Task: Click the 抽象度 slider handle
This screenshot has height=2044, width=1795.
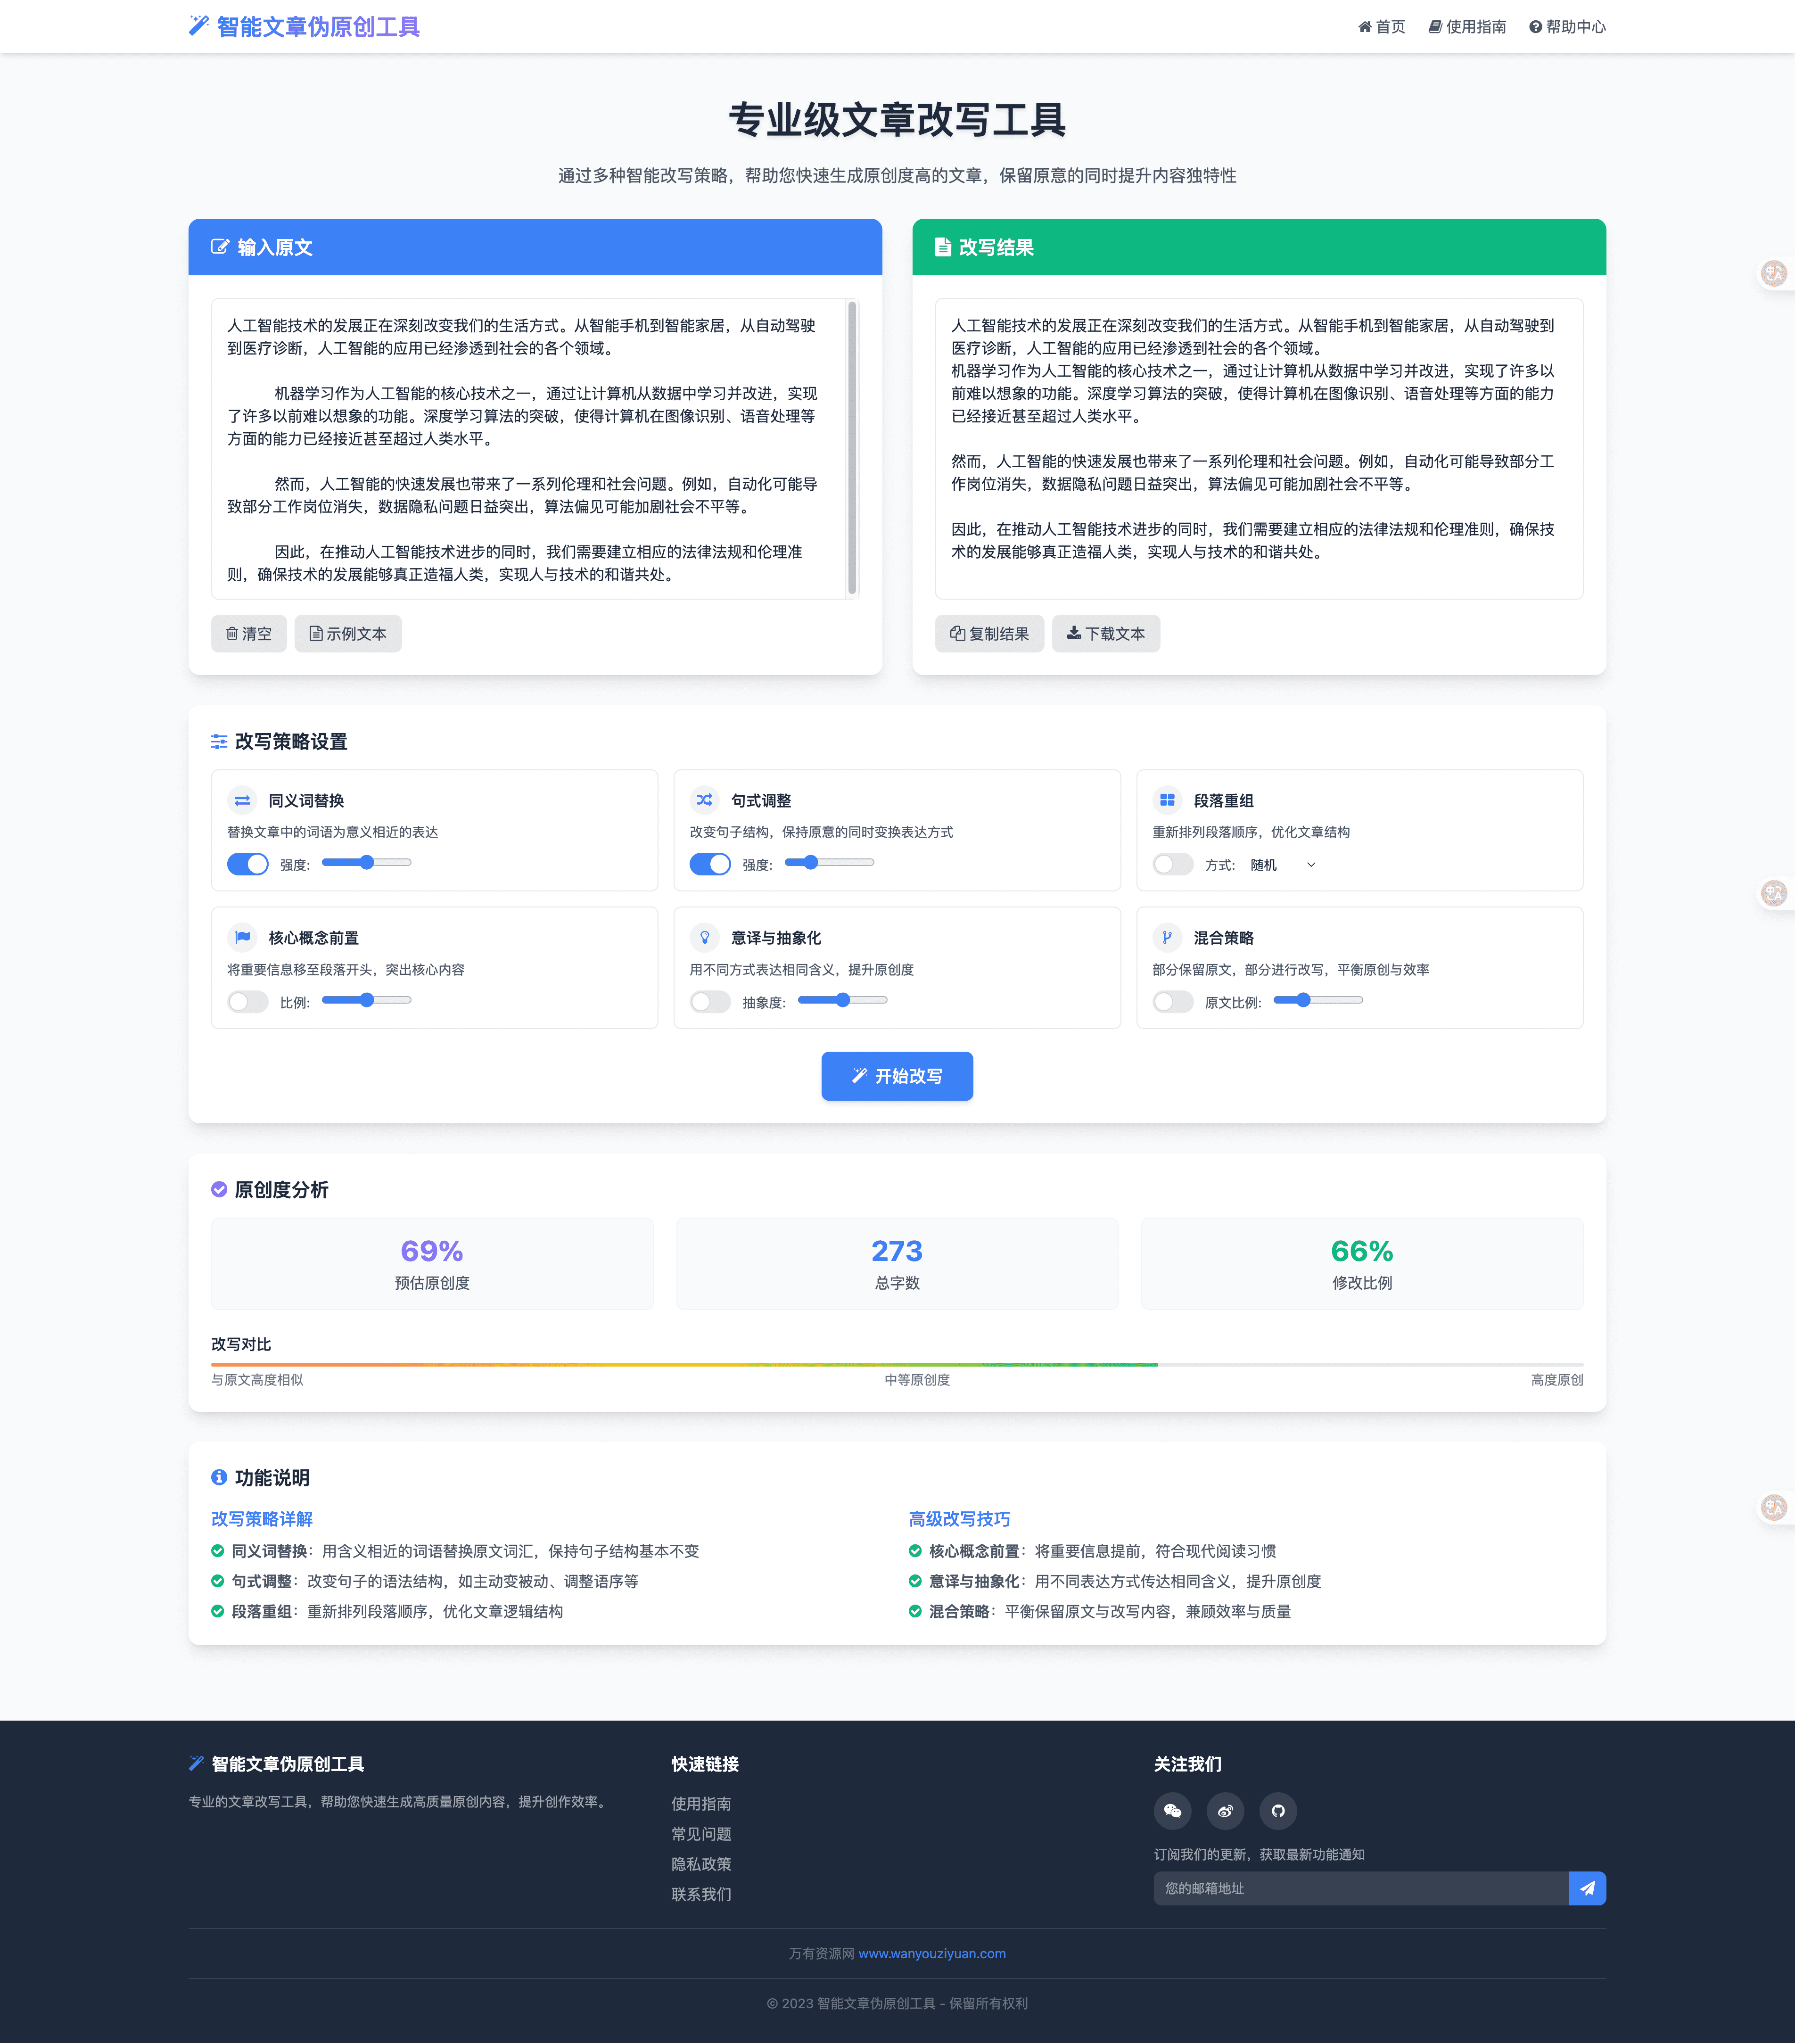Action: click(843, 1000)
